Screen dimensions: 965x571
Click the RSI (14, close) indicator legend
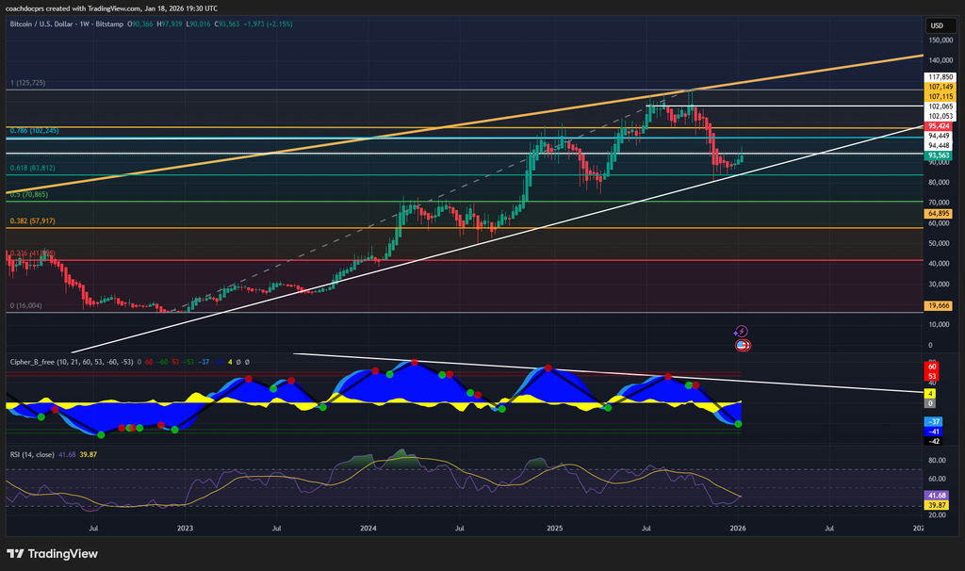click(x=34, y=454)
